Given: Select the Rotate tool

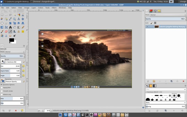Looking at the screenshot, I should point(10,23).
